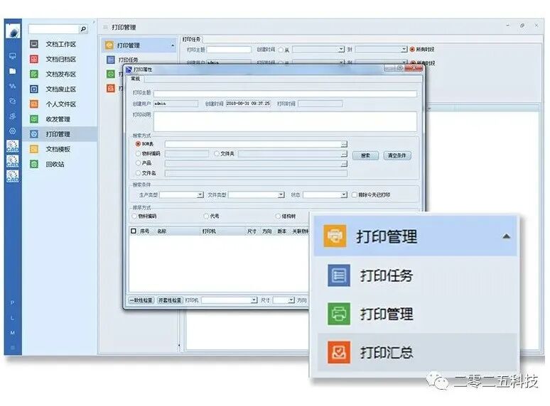Click the magnifier search icon
Screen dimensions: 550x406
(x=83, y=29)
